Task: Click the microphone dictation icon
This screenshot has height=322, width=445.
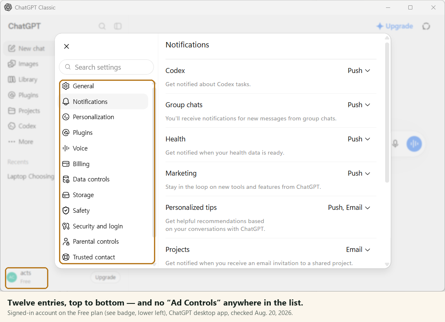Action: 395,144
